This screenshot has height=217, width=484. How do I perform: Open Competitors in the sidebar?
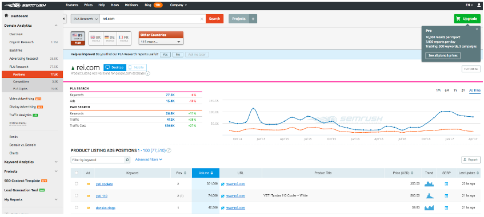21,81
